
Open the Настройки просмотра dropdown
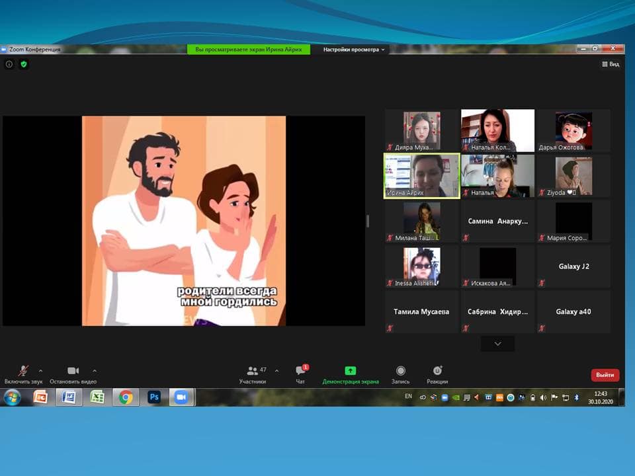click(353, 50)
